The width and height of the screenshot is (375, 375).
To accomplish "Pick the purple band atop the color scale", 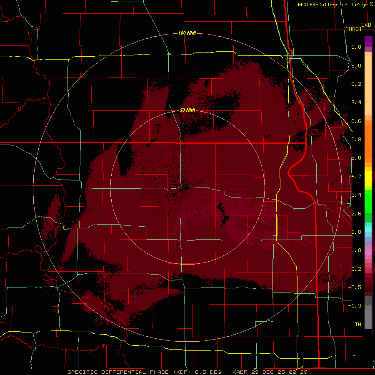I will [x=368, y=42].
